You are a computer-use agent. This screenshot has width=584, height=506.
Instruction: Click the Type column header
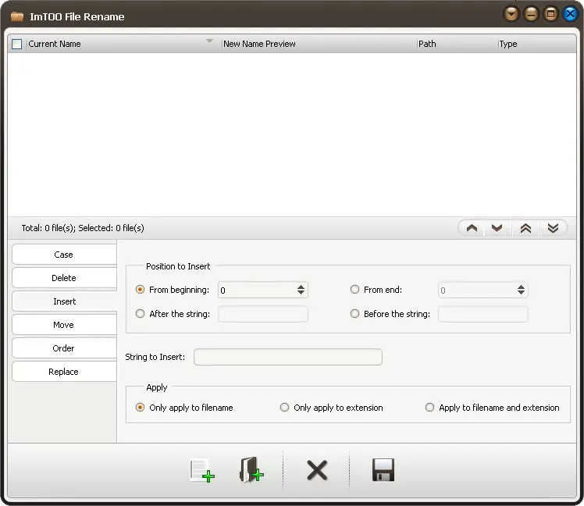click(x=537, y=44)
